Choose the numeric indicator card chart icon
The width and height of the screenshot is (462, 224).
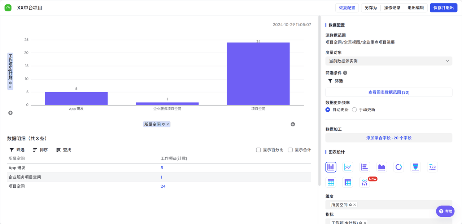[432, 167]
